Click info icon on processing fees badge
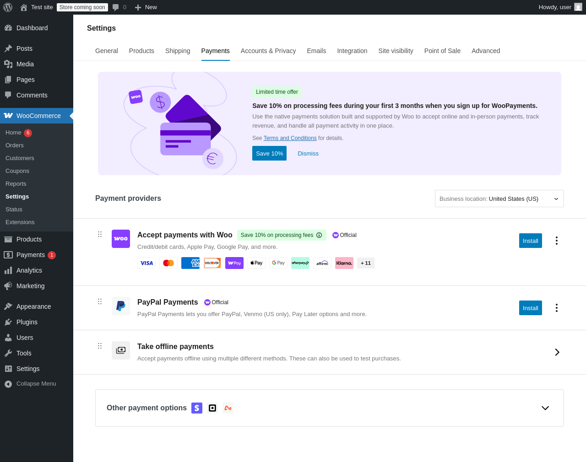The image size is (586, 462). [319, 235]
